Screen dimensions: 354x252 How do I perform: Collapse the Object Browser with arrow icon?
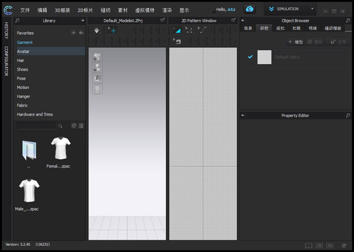point(243,21)
